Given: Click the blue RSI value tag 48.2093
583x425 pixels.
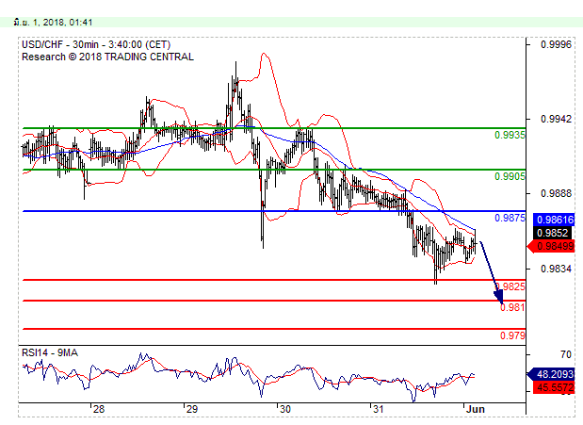Looking at the screenshot, I should 551,374.
